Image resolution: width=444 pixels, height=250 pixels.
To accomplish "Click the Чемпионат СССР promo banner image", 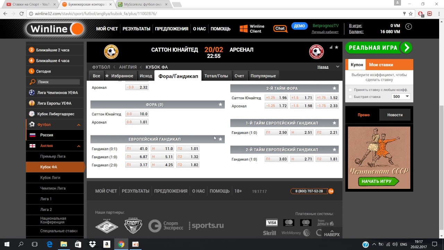I will (x=379, y=158).
